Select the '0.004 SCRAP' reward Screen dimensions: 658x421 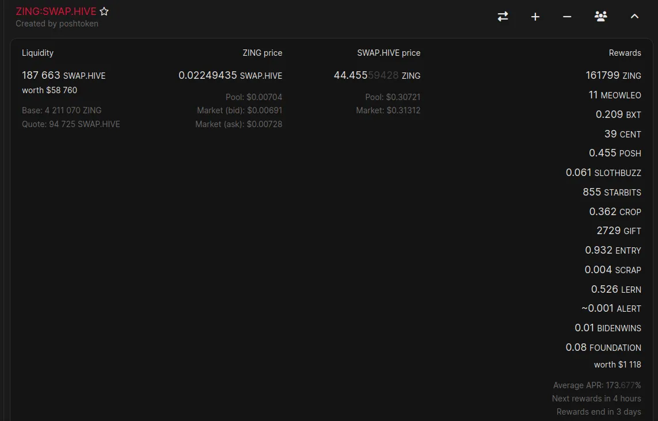click(613, 270)
